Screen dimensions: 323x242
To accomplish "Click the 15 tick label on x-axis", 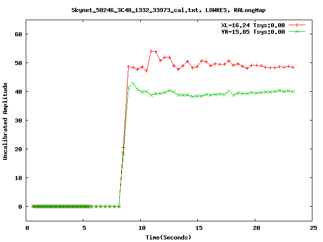I will point(199,228).
